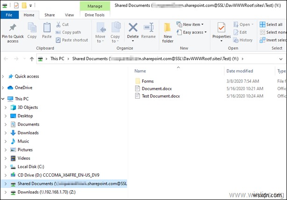Screen dimensions: 287x200
Task: Open the Recent locations dropdown arrow
Action: pyautogui.click(x=24, y=59)
